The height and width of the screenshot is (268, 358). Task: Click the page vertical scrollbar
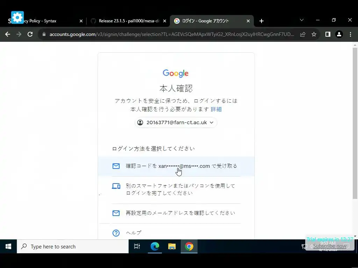point(355,123)
